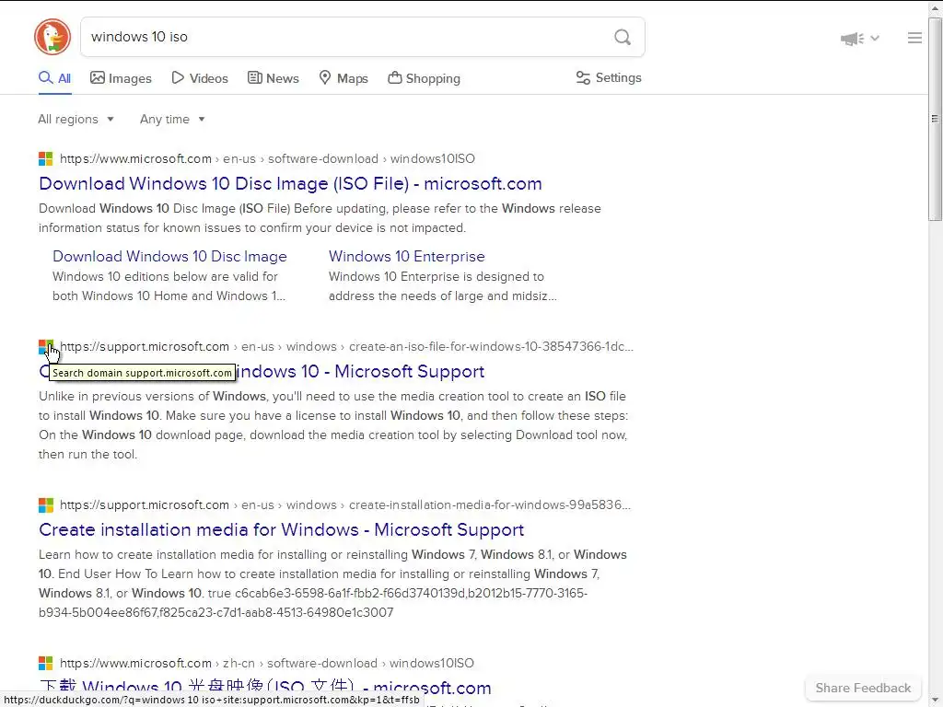Switch to the Videos tab

(200, 78)
